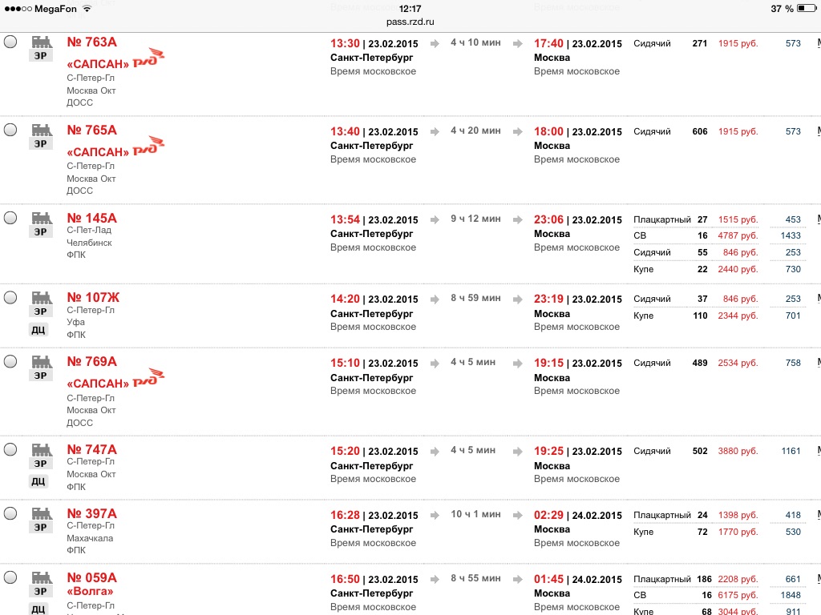
Task: Click the train icon beside № 765А
Action: pyautogui.click(x=42, y=129)
